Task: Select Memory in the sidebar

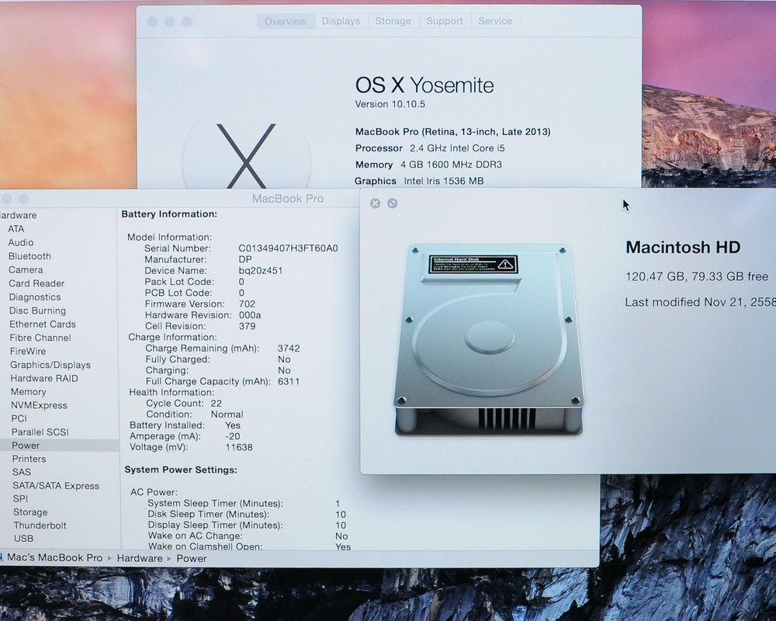Action: point(28,392)
